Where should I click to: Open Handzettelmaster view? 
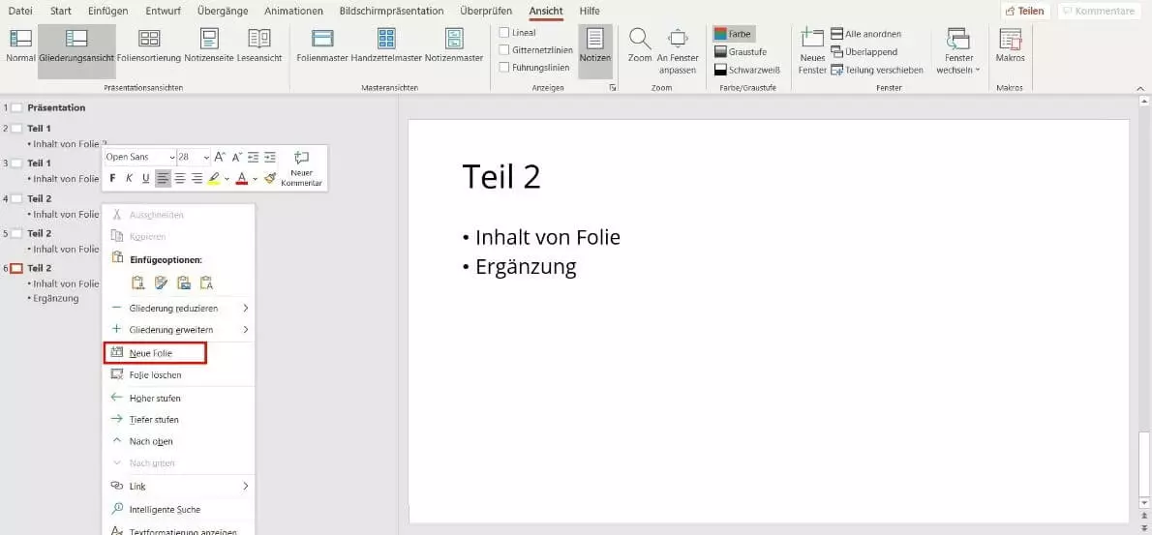coord(386,45)
